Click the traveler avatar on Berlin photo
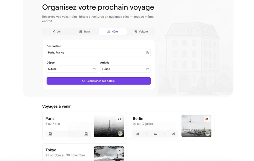The width and height of the screenshot is (254, 161). point(208,133)
